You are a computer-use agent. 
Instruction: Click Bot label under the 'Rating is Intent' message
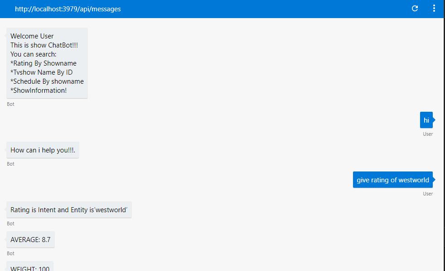[x=10, y=223]
